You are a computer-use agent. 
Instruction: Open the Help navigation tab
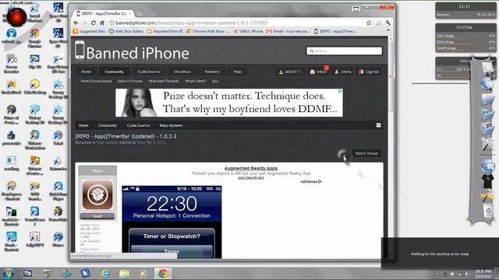coord(237,72)
